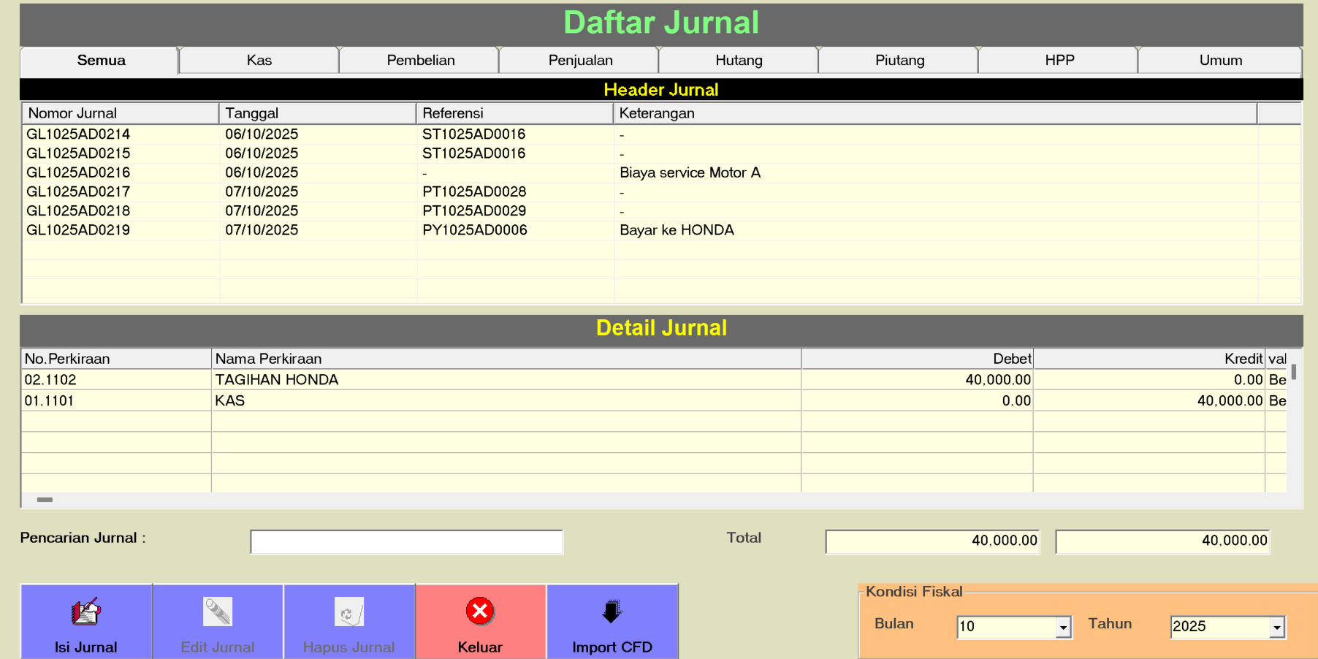Image resolution: width=1318 pixels, height=659 pixels.
Task: Click the Import CFD download arrow icon
Action: (x=612, y=612)
